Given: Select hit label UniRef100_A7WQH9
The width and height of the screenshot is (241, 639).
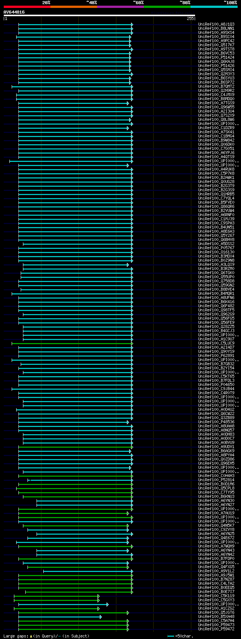Looking at the screenshot, I should [216, 546].
